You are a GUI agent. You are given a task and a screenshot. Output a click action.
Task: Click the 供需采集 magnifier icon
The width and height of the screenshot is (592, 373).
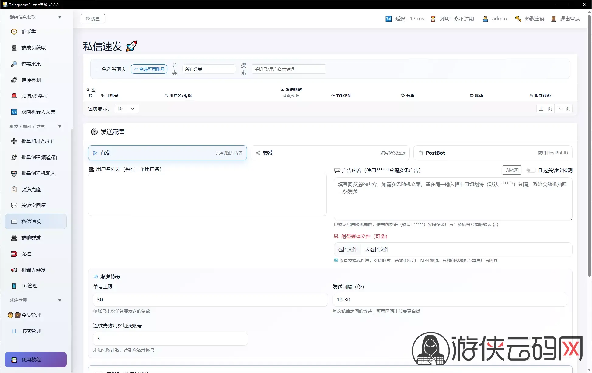point(14,64)
